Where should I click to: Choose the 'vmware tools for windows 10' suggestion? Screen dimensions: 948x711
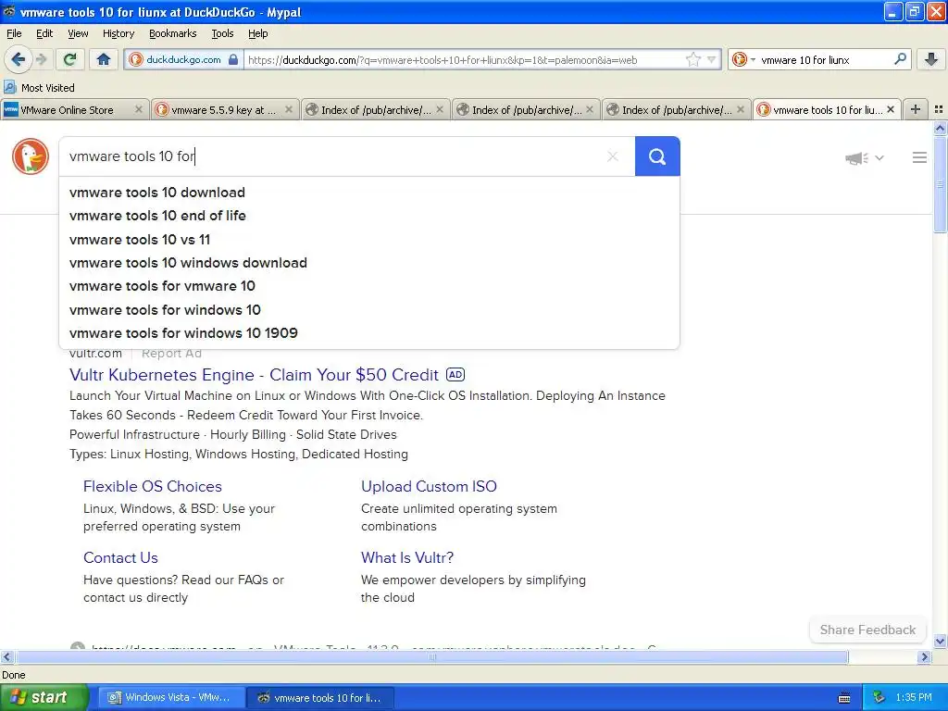point(368,309)
